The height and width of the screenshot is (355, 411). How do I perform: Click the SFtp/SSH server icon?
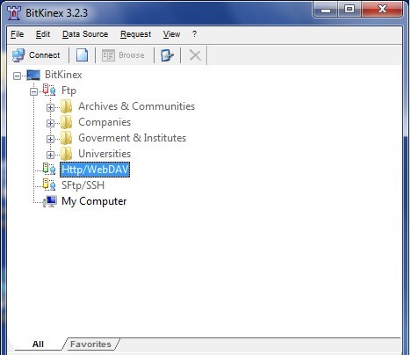click(x=49, y=185)
